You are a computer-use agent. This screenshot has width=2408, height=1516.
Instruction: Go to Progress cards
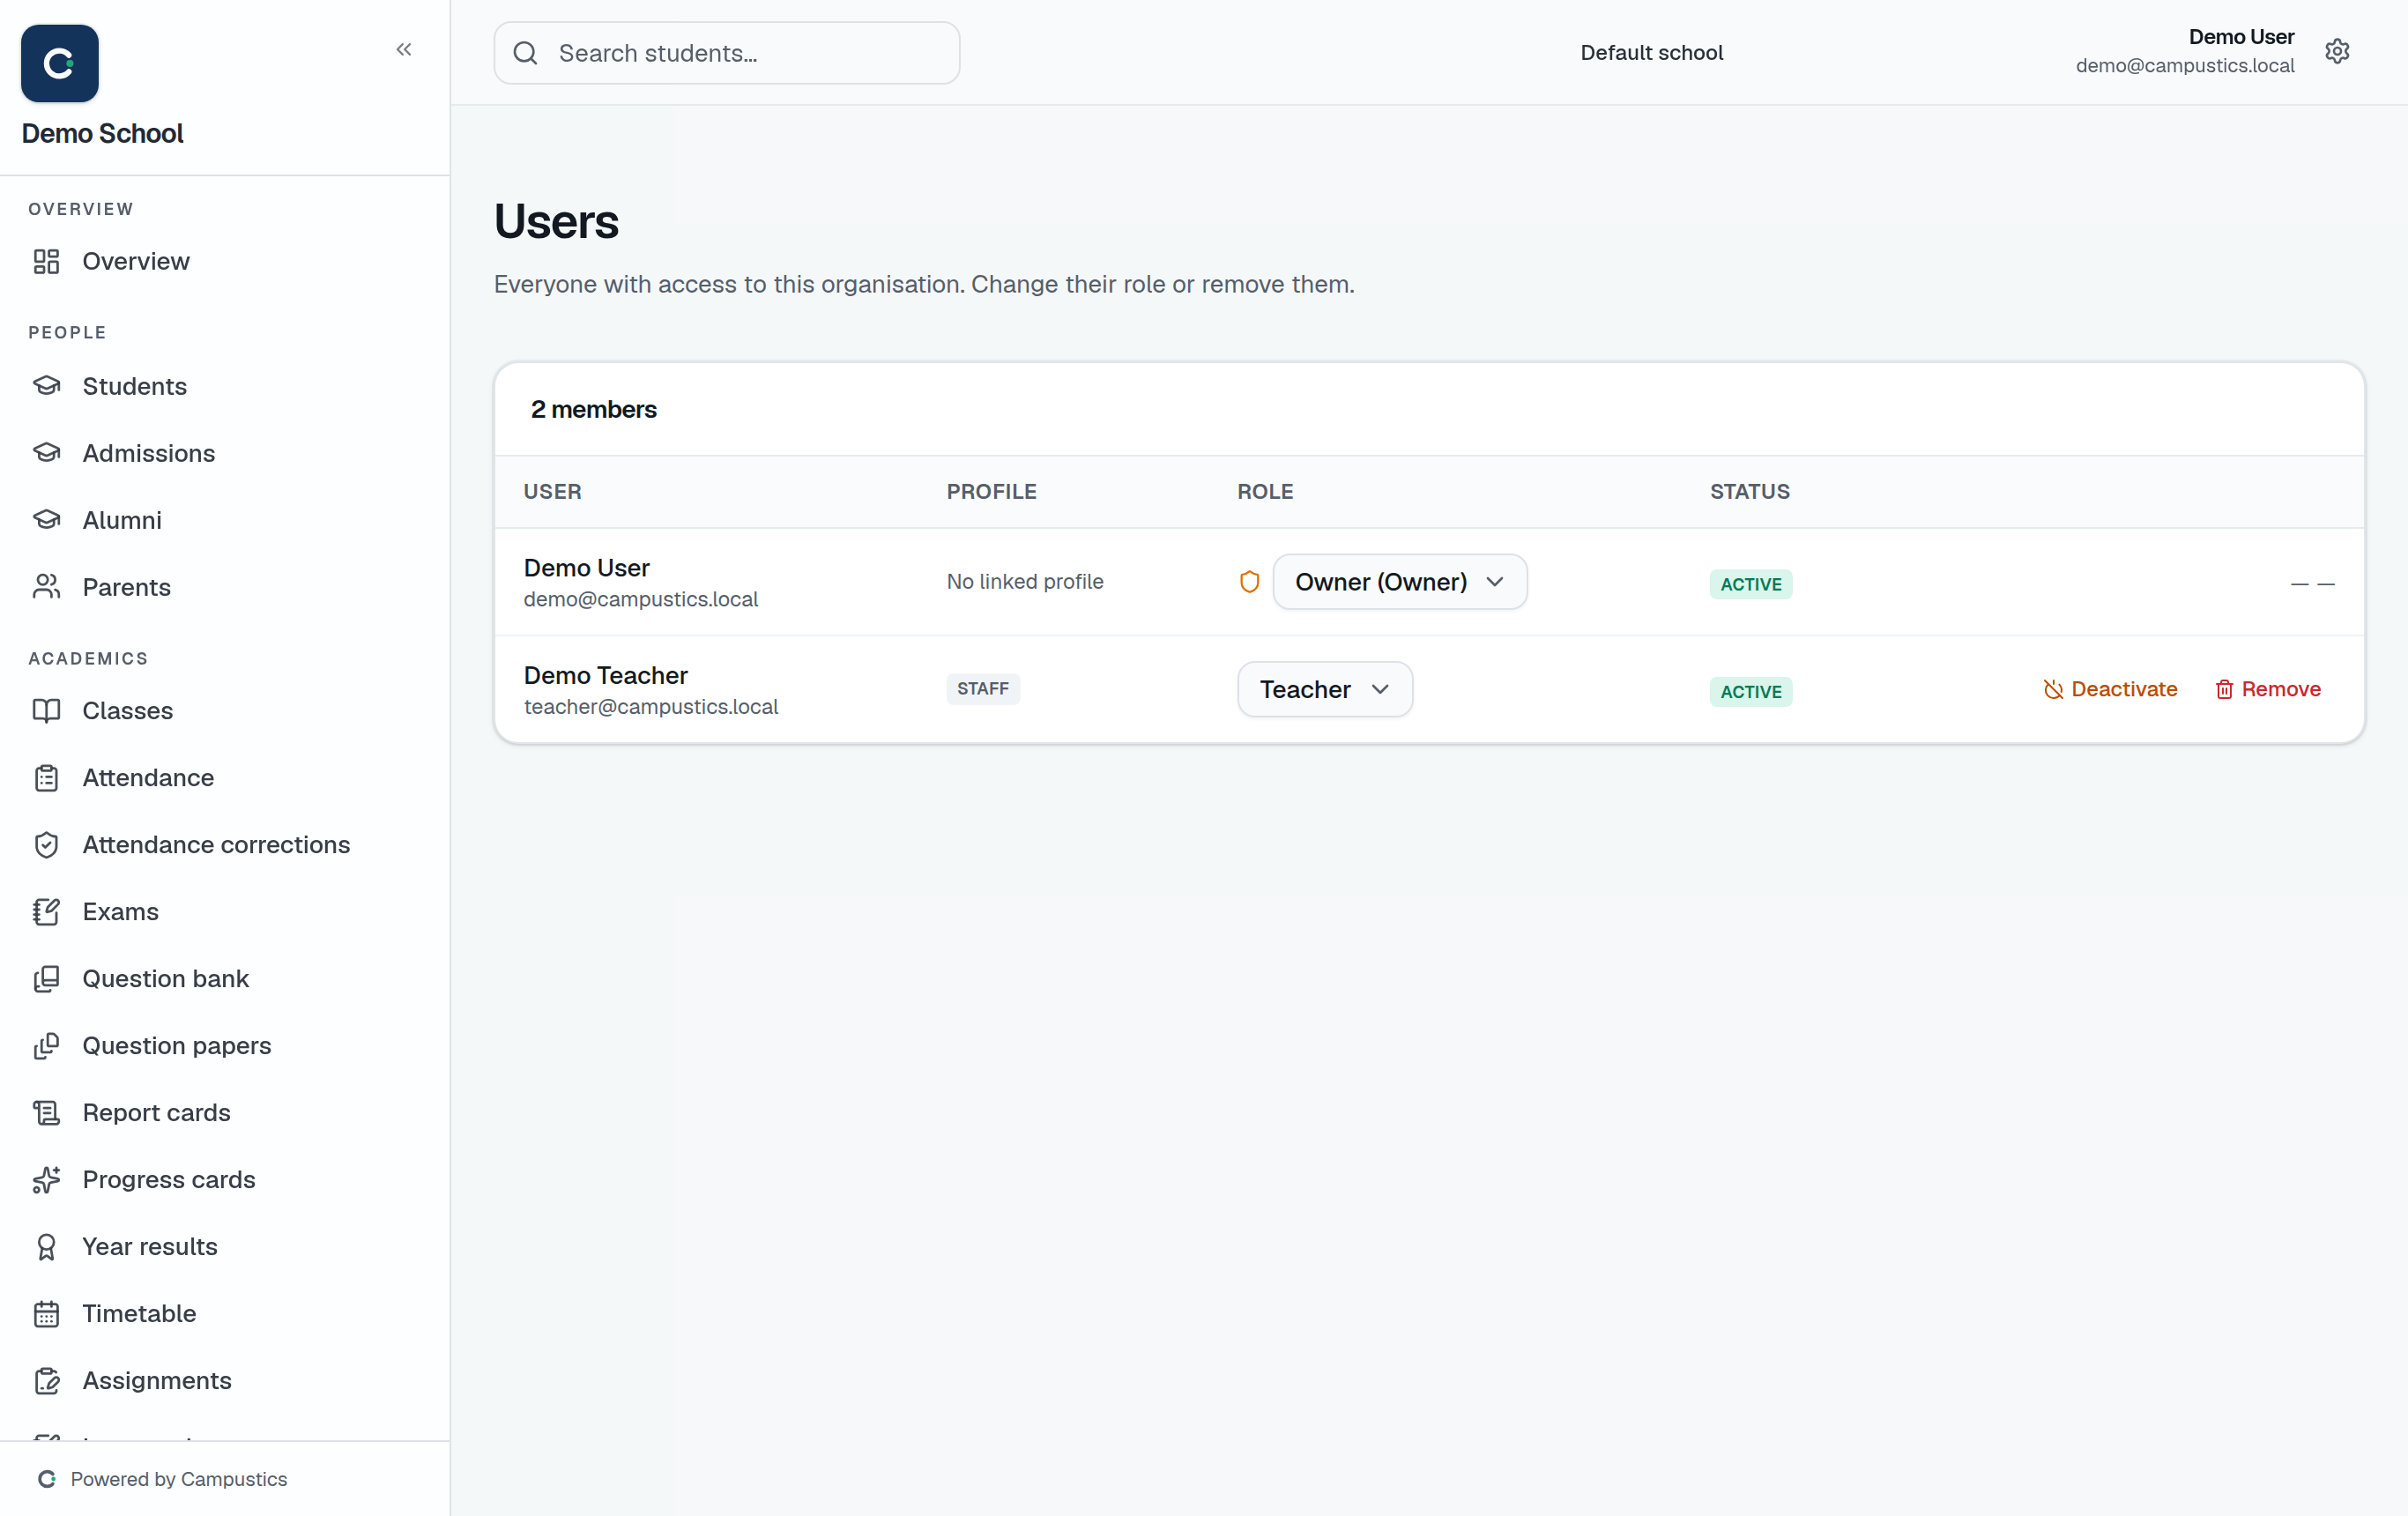coord(169,1179)
